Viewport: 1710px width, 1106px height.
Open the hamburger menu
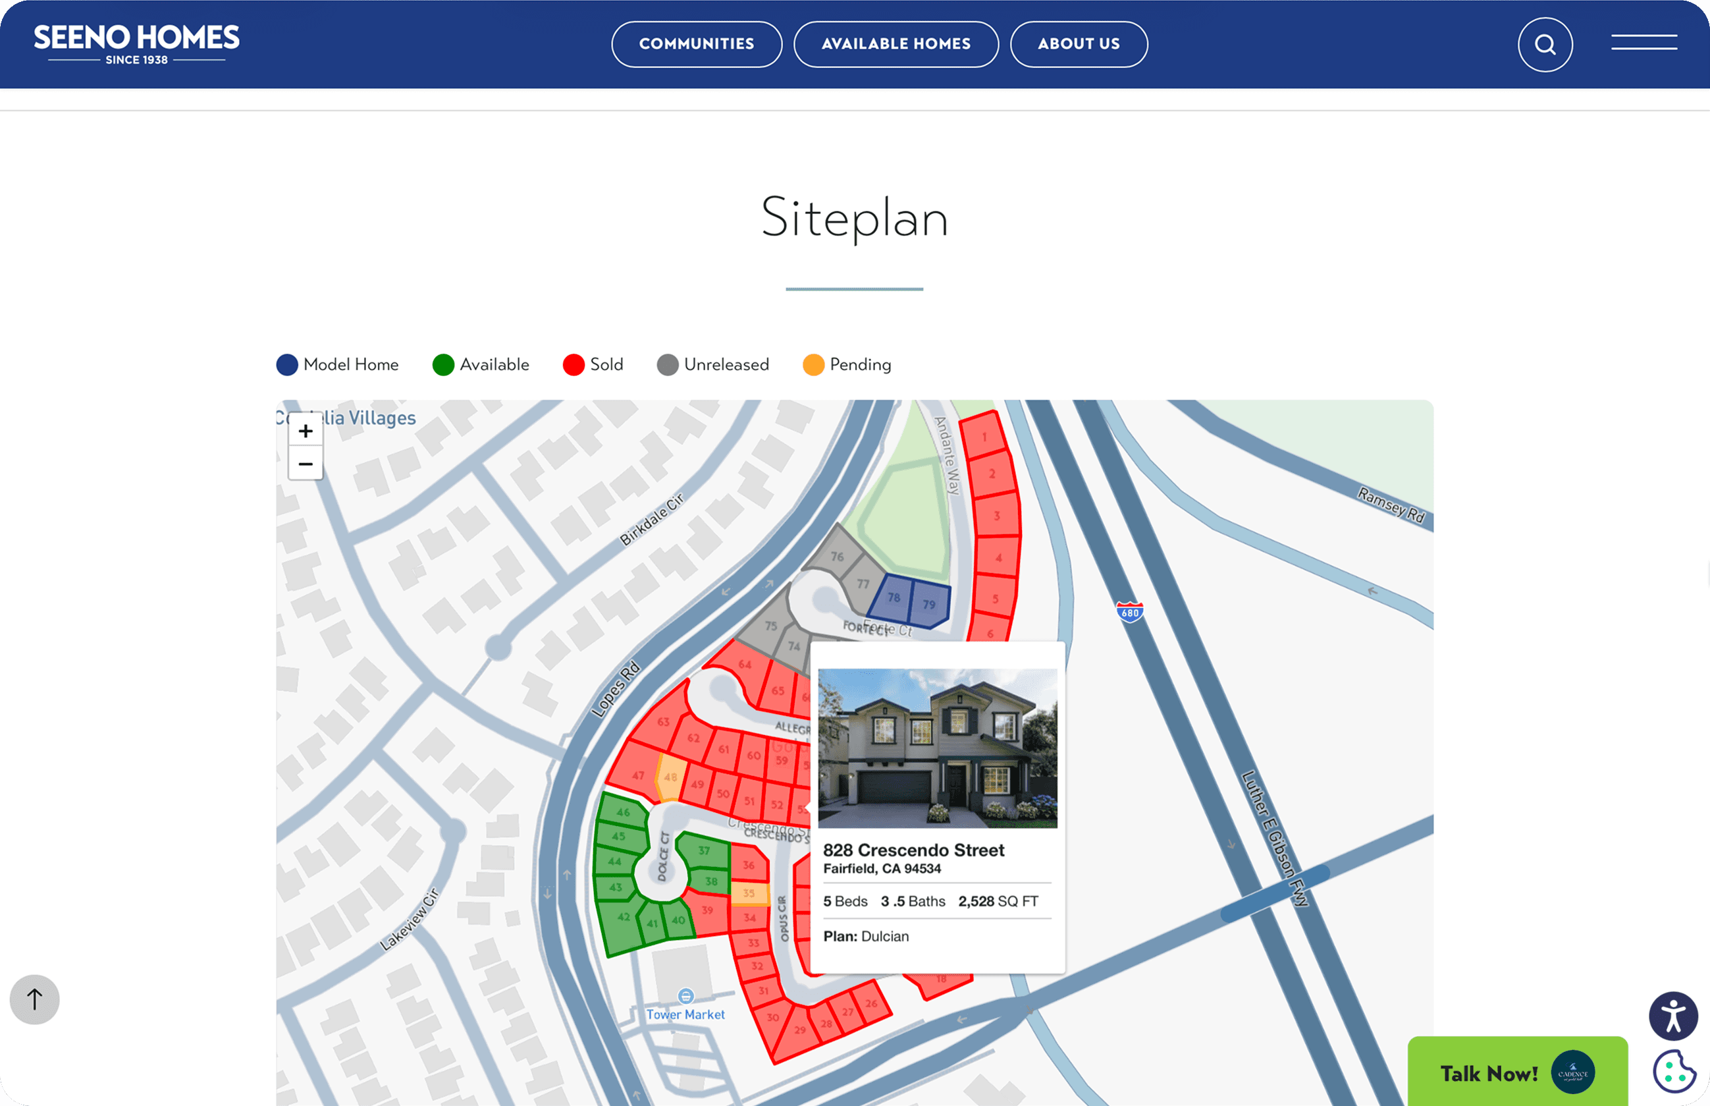(x=1643, y=43)
